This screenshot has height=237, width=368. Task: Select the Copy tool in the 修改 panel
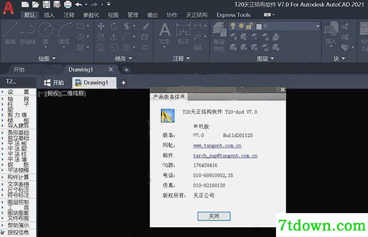pyautogui.click(x=101, y=37)
